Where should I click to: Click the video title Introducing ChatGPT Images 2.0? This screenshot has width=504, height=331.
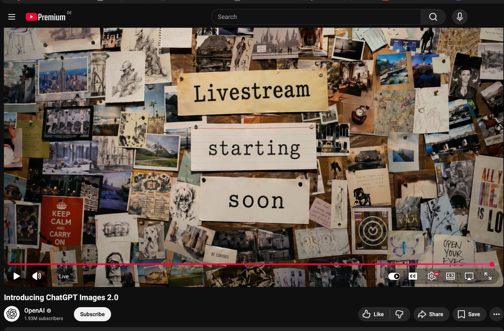click(x=61, y=297)
